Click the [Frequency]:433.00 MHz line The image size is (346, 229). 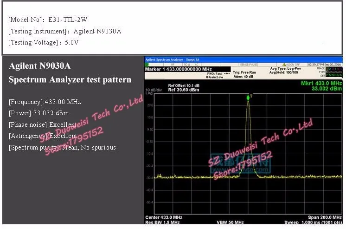tap(45, 102)
